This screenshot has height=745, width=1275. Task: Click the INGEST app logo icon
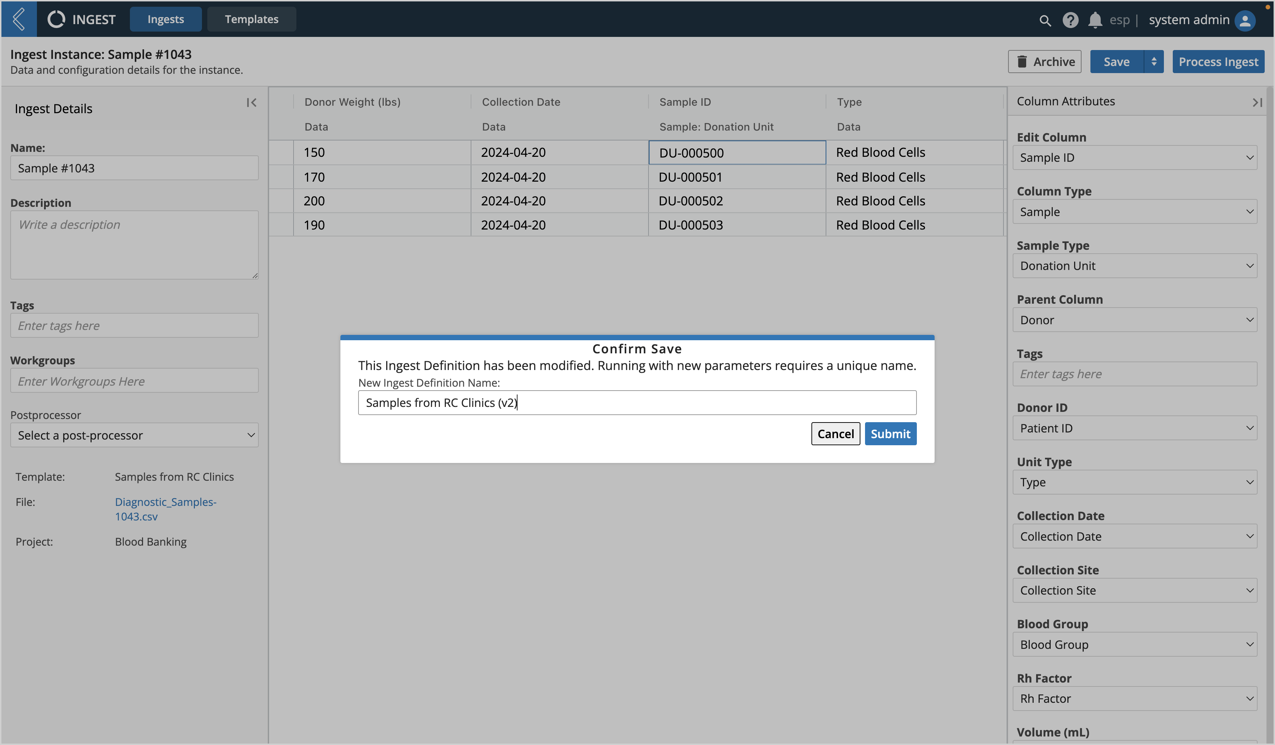pyautogui.click(x=56, y=19)
